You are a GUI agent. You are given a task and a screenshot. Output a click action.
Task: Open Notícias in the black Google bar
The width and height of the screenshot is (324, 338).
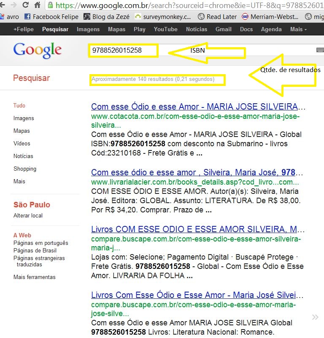tap(197, 30)
